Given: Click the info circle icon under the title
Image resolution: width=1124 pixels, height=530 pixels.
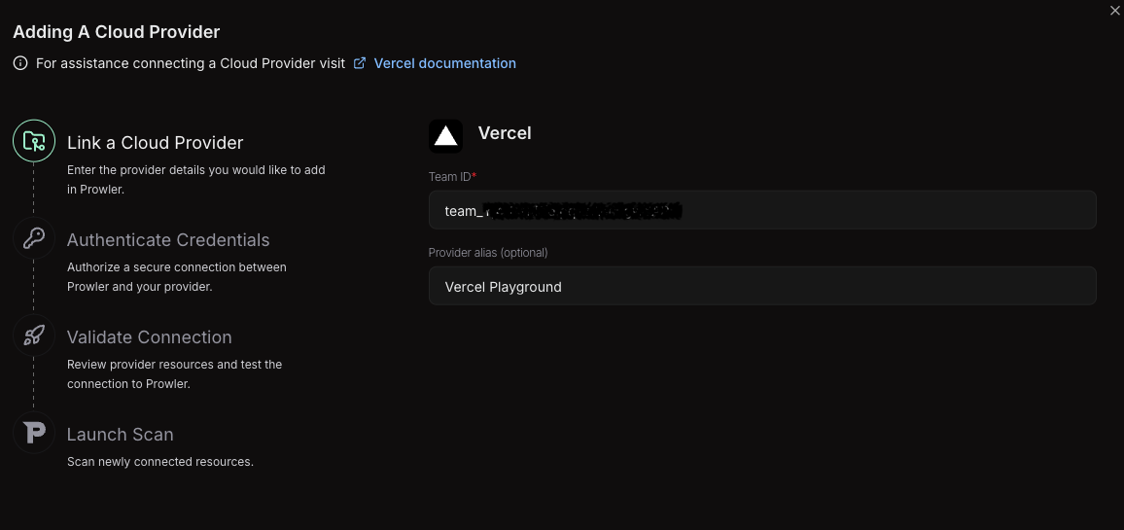Looking at the screenshot, I should [20, 63].
